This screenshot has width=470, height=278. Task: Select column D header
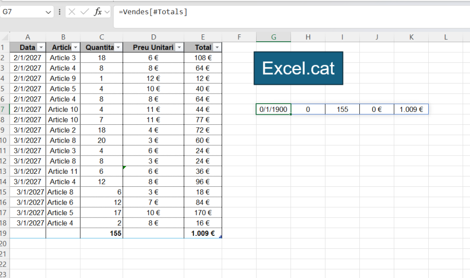point(153,37)
